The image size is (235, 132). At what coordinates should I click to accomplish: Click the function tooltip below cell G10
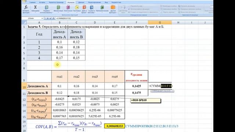click(x=162, y=91)
